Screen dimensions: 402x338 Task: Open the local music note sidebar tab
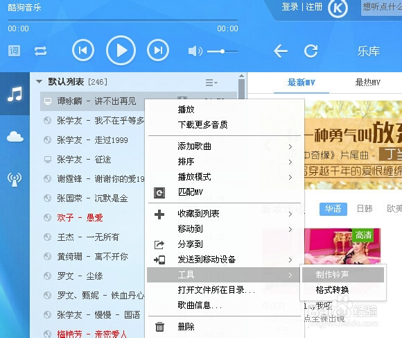tap(15, 94)
